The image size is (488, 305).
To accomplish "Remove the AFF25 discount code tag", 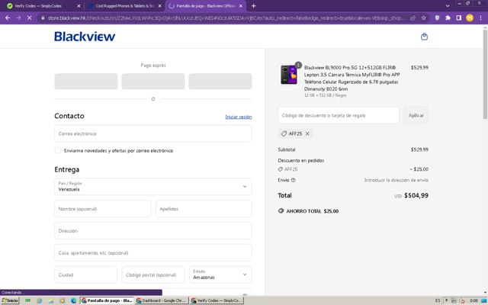I will tap(307, 133).
